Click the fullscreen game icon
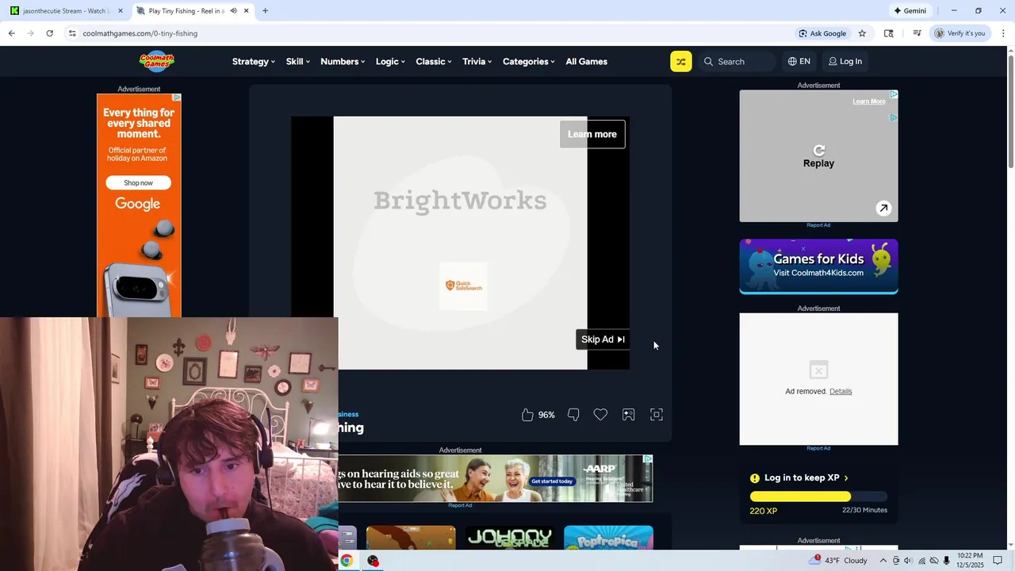This screenshot has height=571, width=1015. (657, 415)
